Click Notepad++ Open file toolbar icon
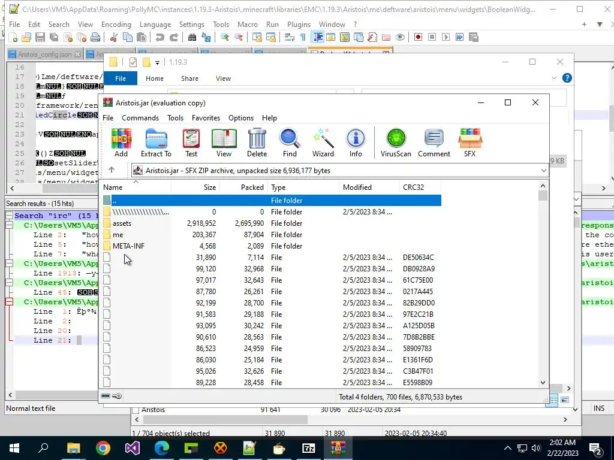The image size is (614, 460). tap(26, 37)
